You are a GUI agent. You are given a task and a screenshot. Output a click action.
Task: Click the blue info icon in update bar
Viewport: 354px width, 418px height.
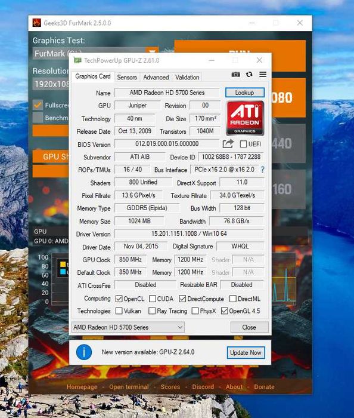[84, 352]
